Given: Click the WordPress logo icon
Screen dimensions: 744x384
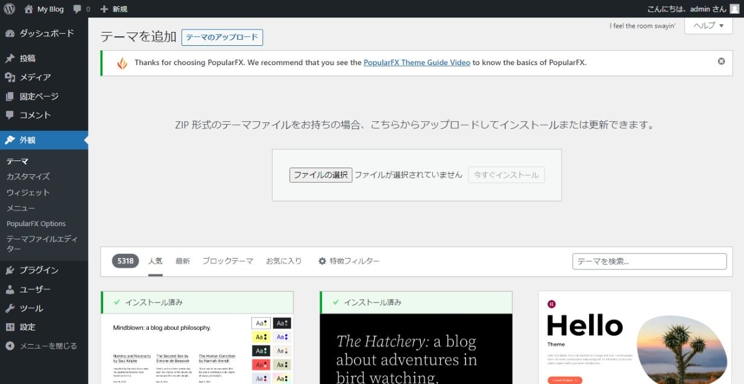Looking at the screenshot, I should point(9,9).
